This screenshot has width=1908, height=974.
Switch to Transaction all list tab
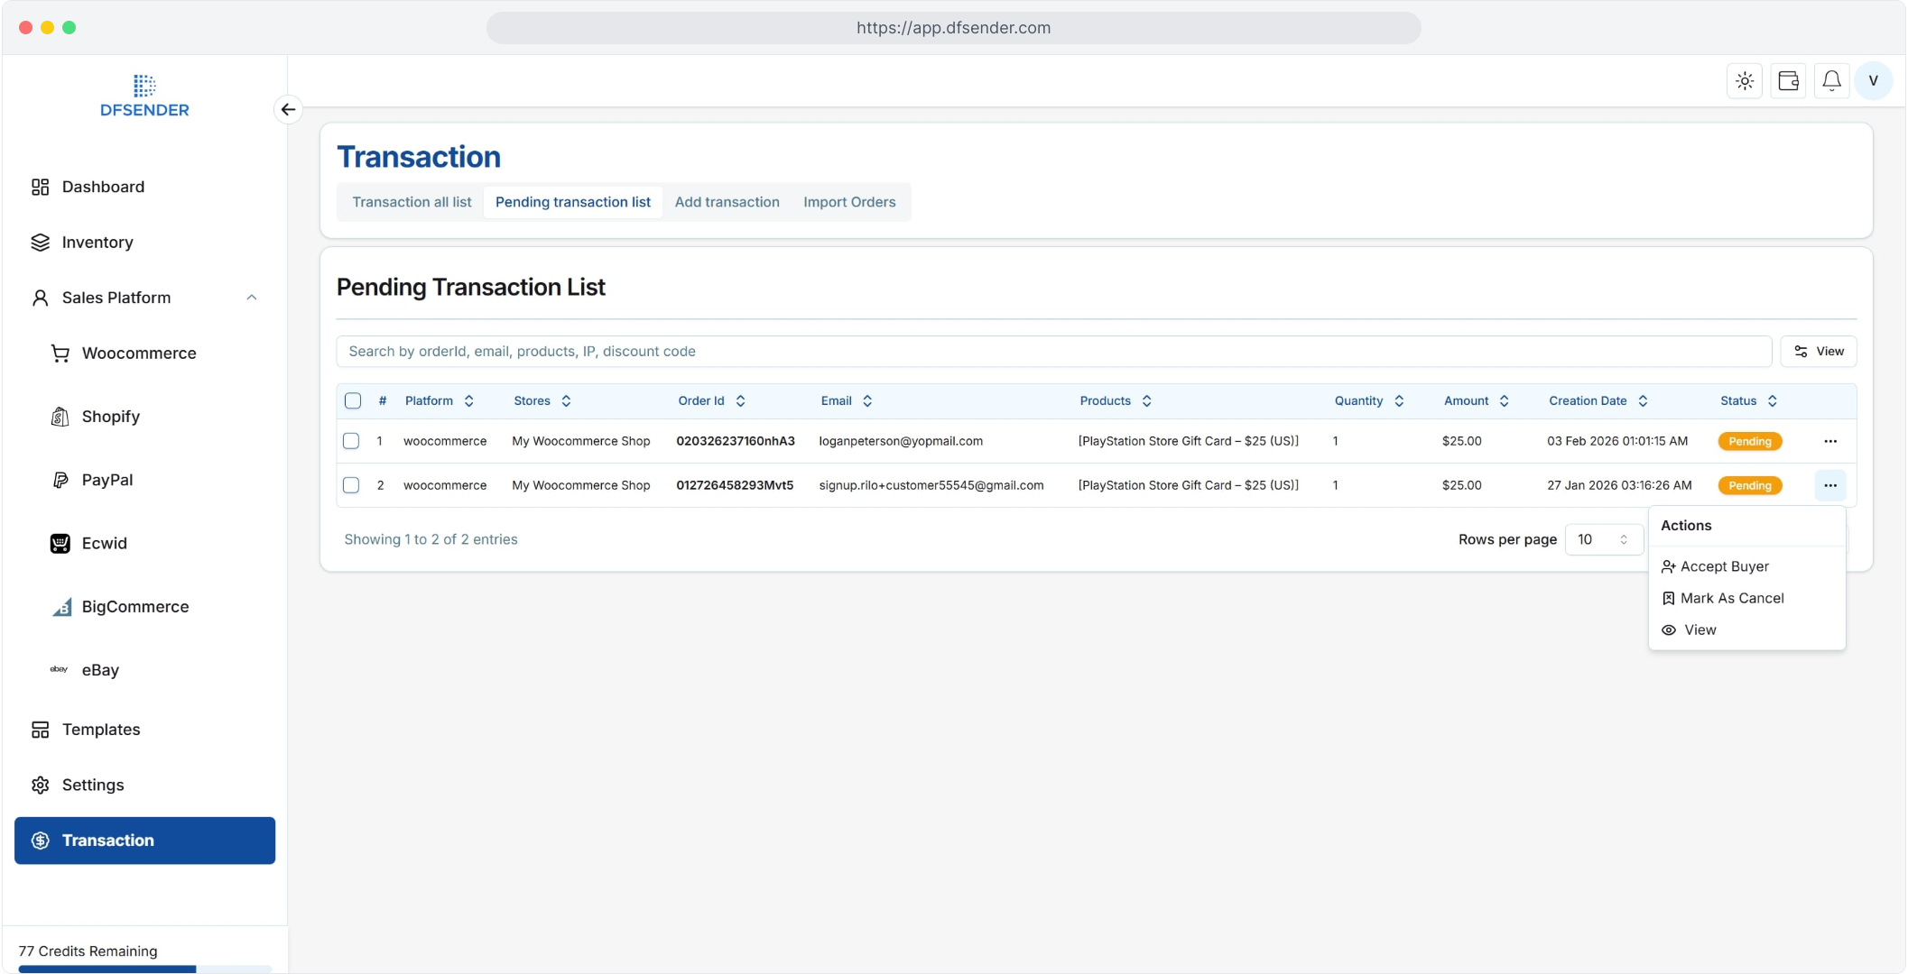tap(412, 202)
